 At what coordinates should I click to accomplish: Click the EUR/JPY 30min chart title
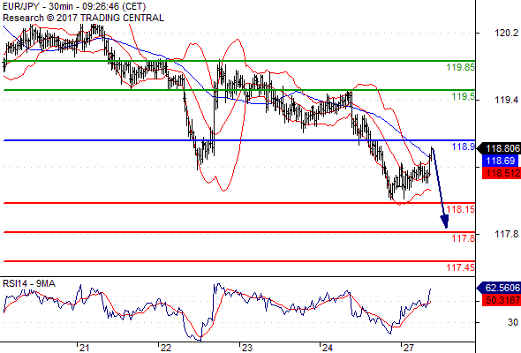[74, 6]
